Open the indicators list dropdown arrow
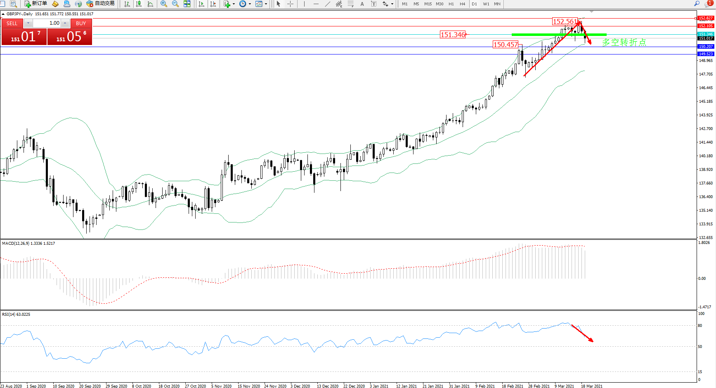This screenshot has height=388, width=716. coord(234,4)
